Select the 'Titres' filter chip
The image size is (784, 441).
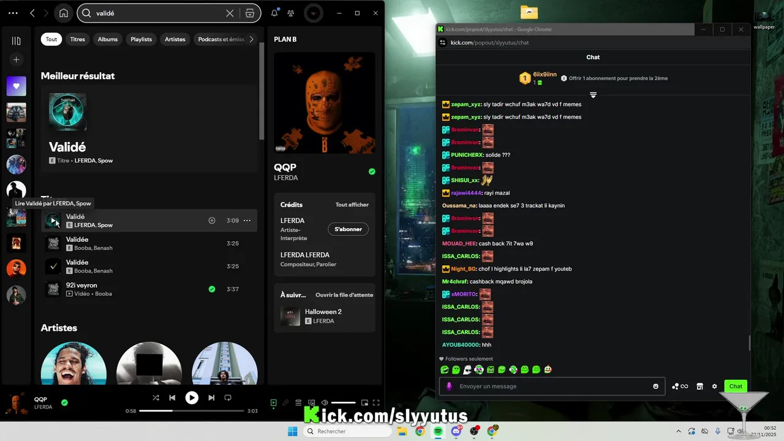tap(78, 39)
